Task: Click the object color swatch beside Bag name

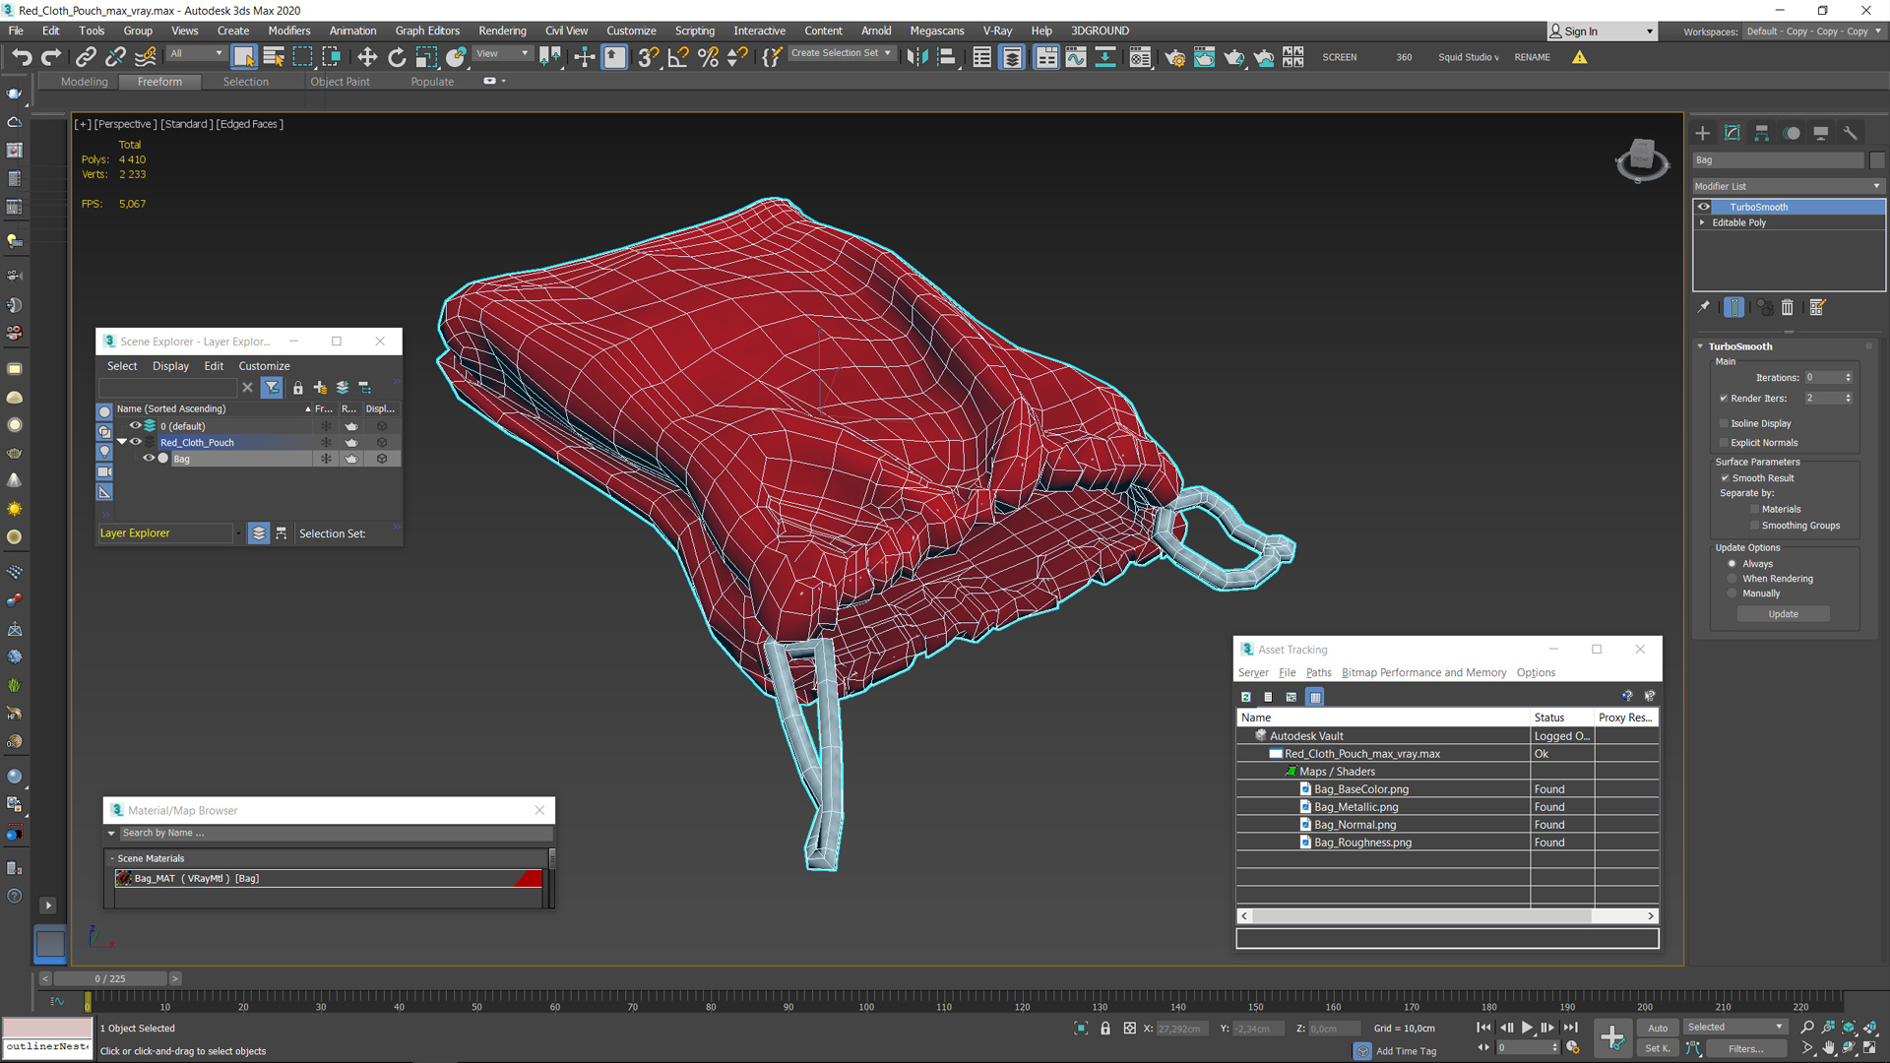Action: tap(1877, 160)
